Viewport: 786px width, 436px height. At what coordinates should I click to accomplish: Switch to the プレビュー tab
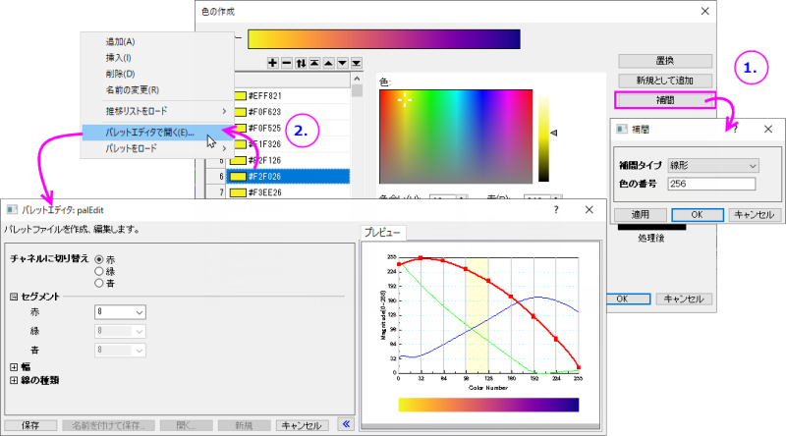tap(382, 233)
